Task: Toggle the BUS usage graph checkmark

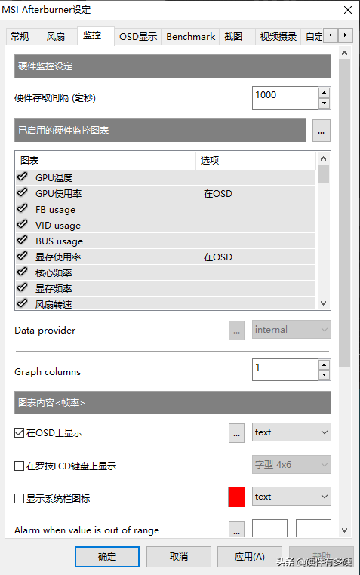Action: (x=23, y=240)
